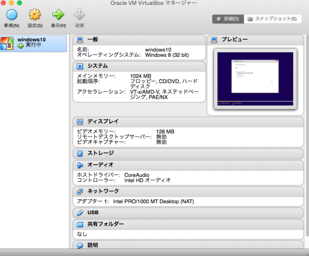This screenshot has height=256, width=309.
Task: Click the green zoom window button
Action: [x=19, y=3]
